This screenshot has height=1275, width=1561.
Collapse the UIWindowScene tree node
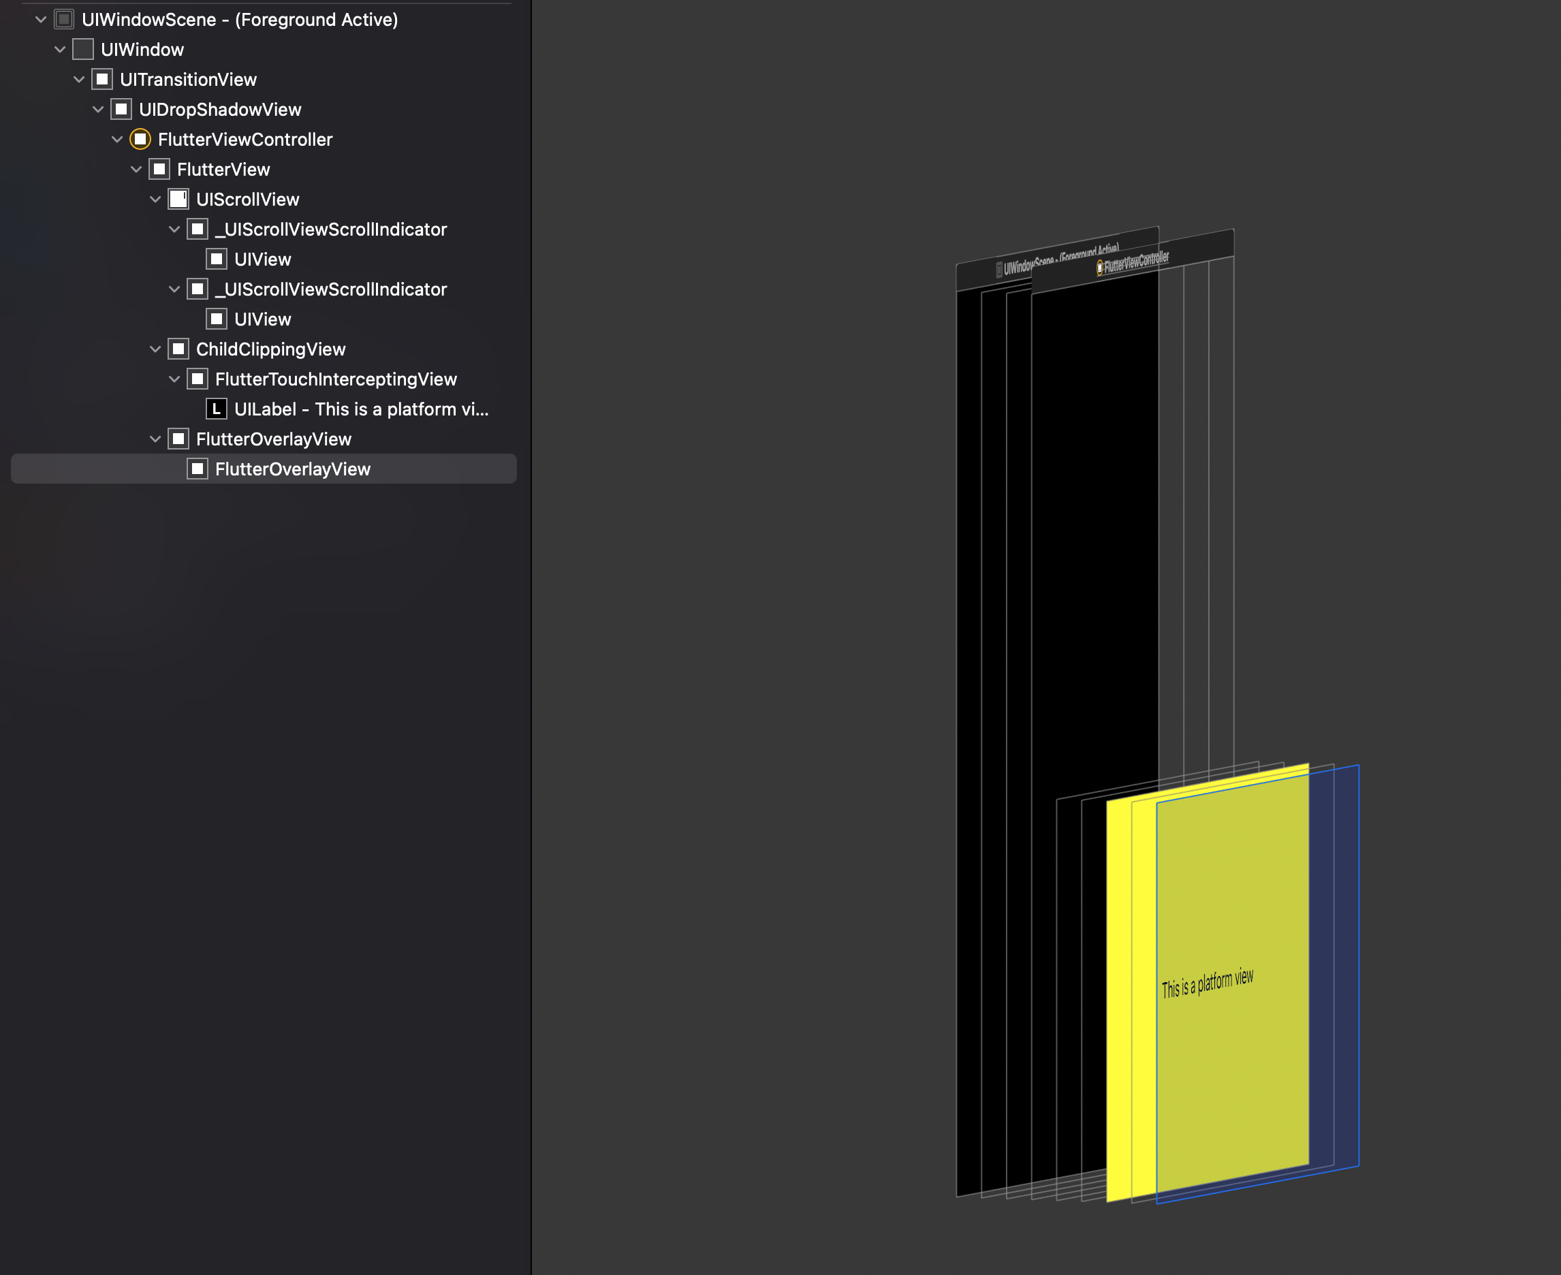tap(40, 20)
